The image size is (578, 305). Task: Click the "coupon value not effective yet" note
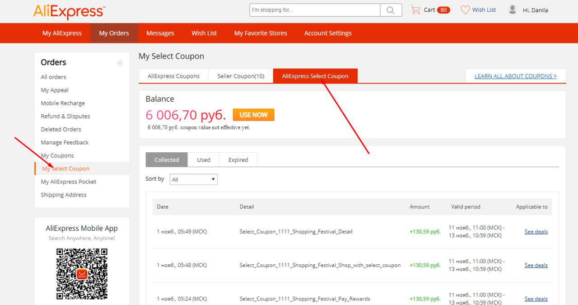coord(199,127)
